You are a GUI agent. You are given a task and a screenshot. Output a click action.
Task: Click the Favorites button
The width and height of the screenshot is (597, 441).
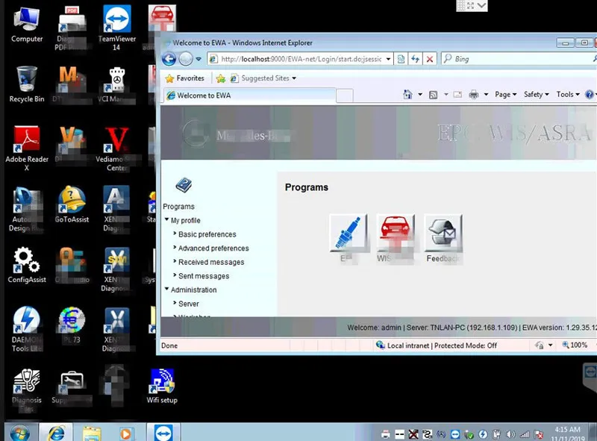(x=185, y=78)
